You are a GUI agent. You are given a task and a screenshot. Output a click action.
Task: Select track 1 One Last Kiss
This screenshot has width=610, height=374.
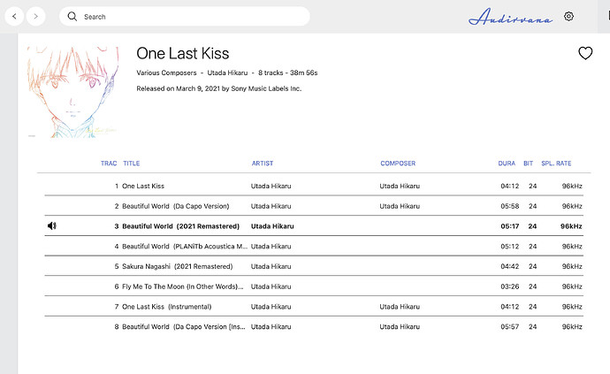click(x=143, y=186)
